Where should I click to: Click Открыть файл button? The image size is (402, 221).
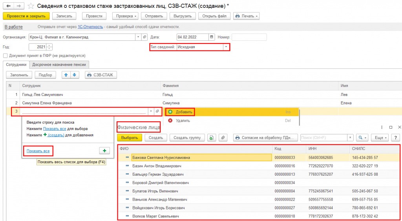214,16
